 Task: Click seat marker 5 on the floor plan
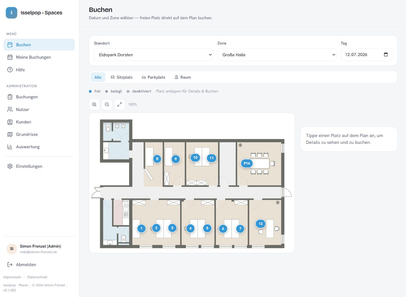point(207,228)
